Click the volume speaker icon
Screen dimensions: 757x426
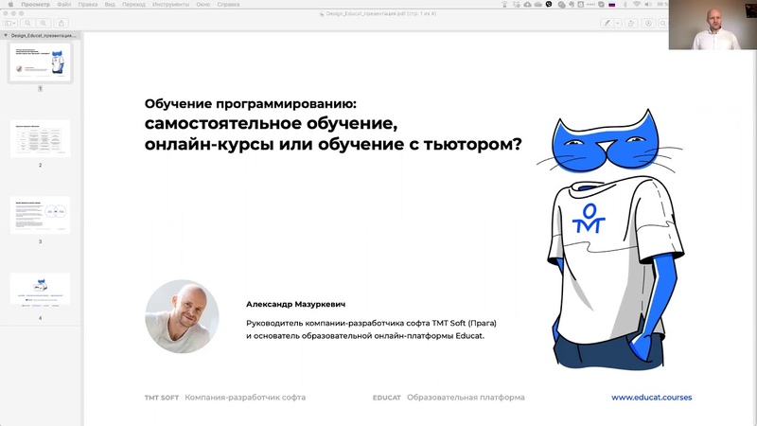click(x=648, y=5)
